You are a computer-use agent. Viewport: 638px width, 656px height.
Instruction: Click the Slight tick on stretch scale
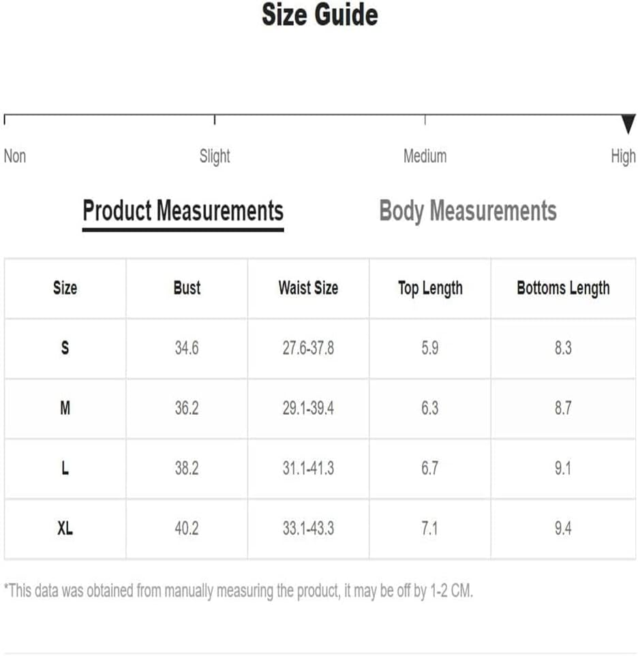(215, 120)
